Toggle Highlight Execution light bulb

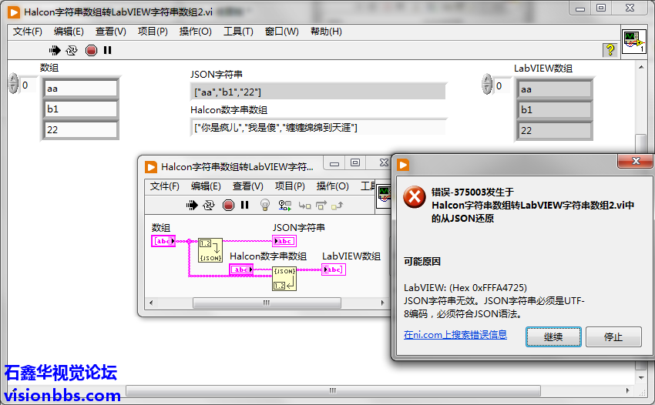264,205
